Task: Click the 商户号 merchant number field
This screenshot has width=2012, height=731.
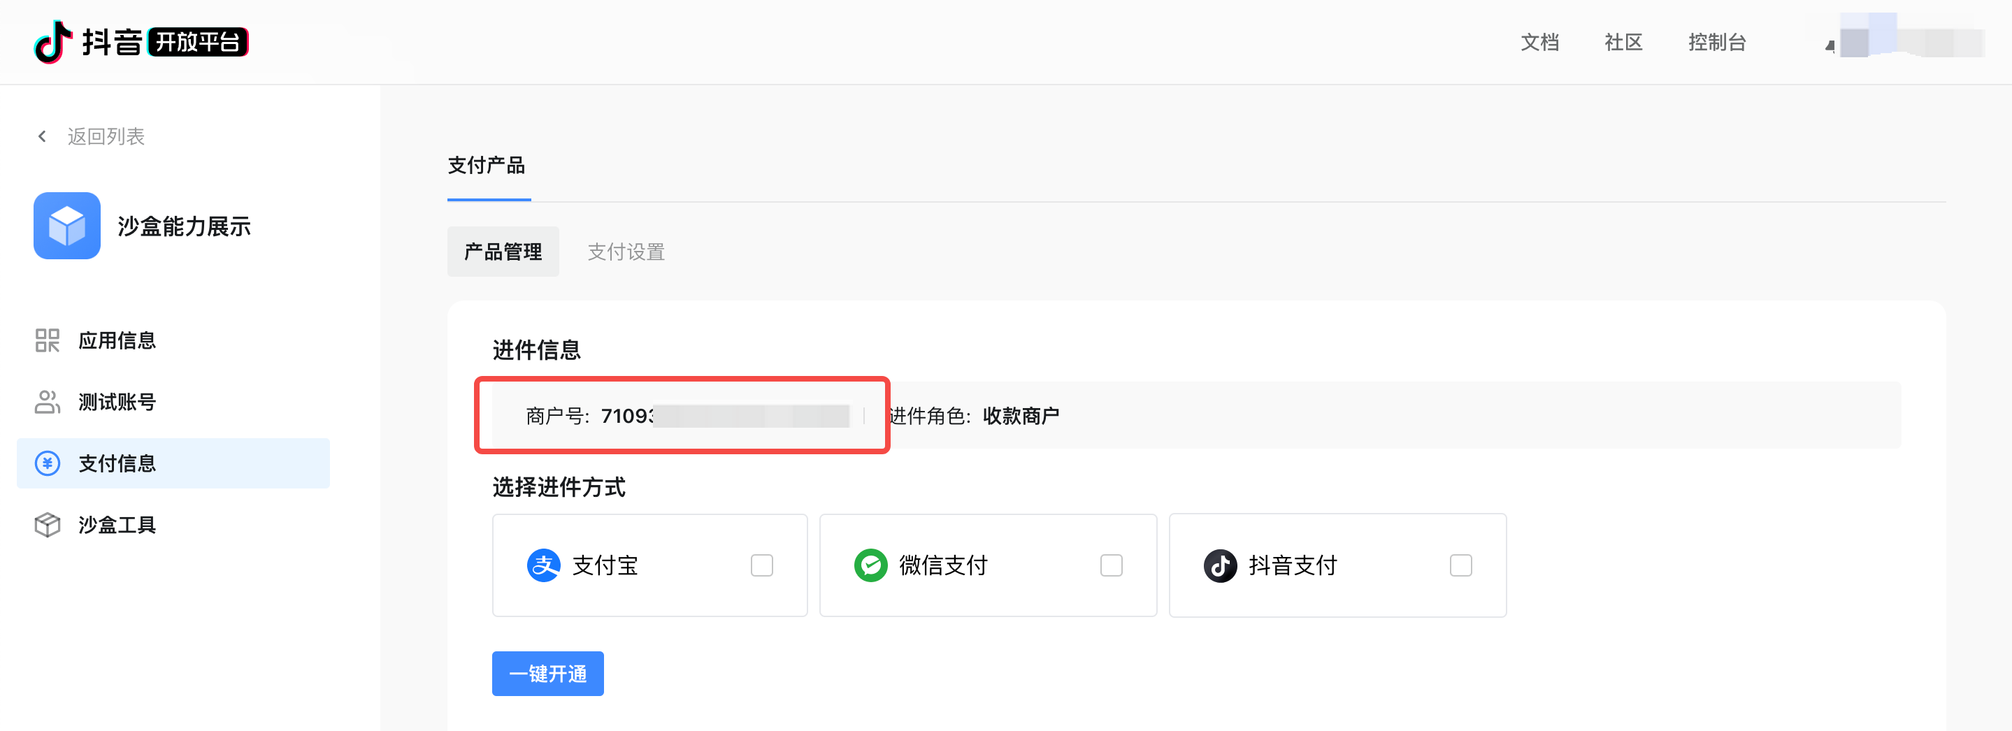Action: (x=682, y=416)
